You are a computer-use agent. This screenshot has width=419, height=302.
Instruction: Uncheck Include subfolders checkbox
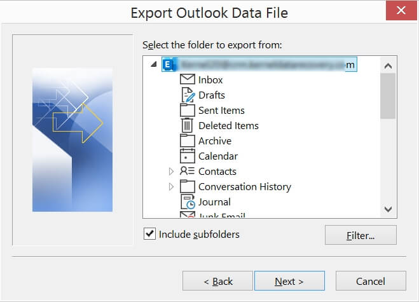point(149,234)
